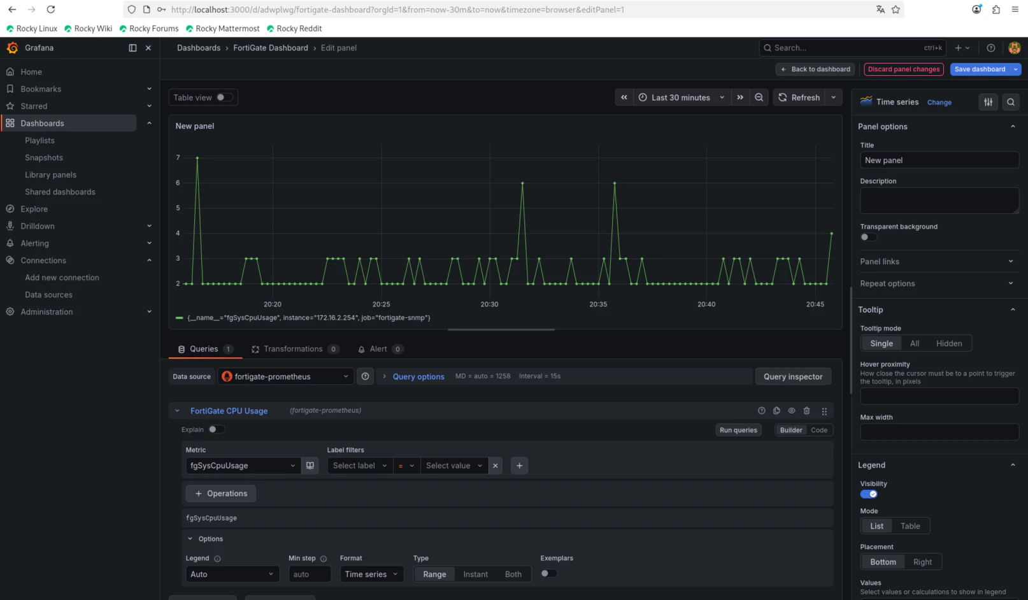Open the fgSysCpuUsage metric dropdown
The image size is (1028, 600).
point(243,466)
